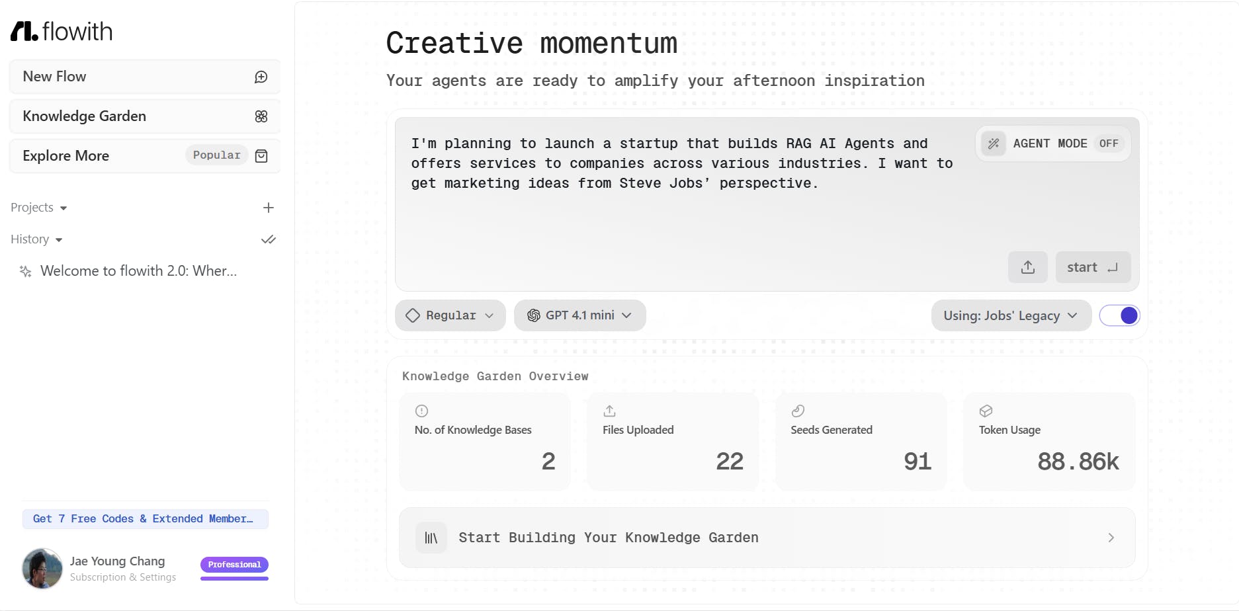Image resolution: width=1239 pixels, height=611 pixels.
Task: Click the flowith logo icon
Action: (24, 31)
